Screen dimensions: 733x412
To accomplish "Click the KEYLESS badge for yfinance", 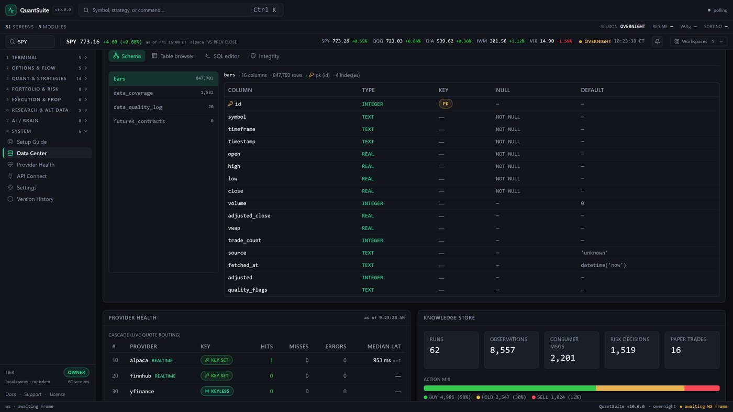I will tap(217, 391).
